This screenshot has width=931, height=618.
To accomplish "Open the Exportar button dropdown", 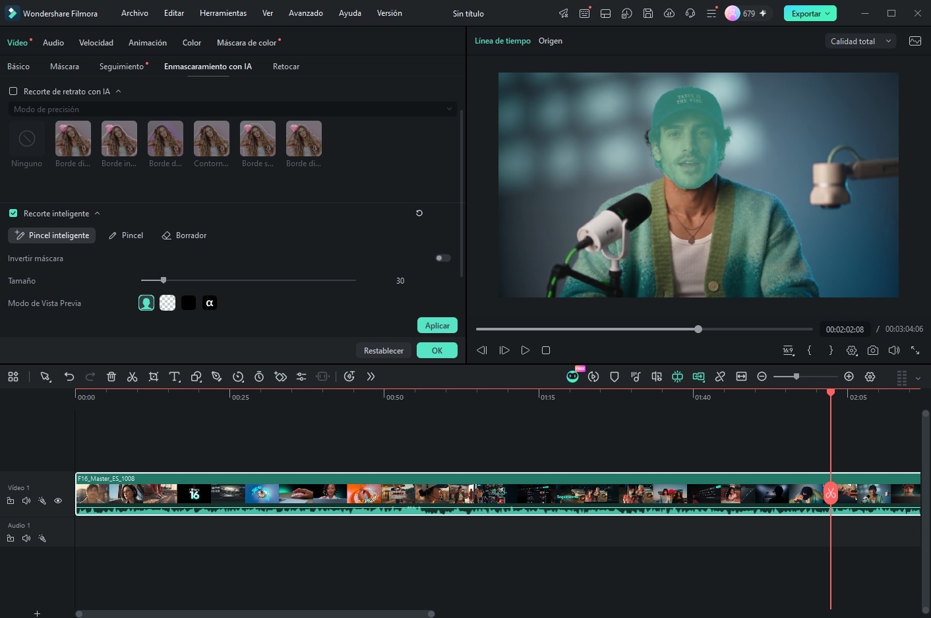I will 827,13.
